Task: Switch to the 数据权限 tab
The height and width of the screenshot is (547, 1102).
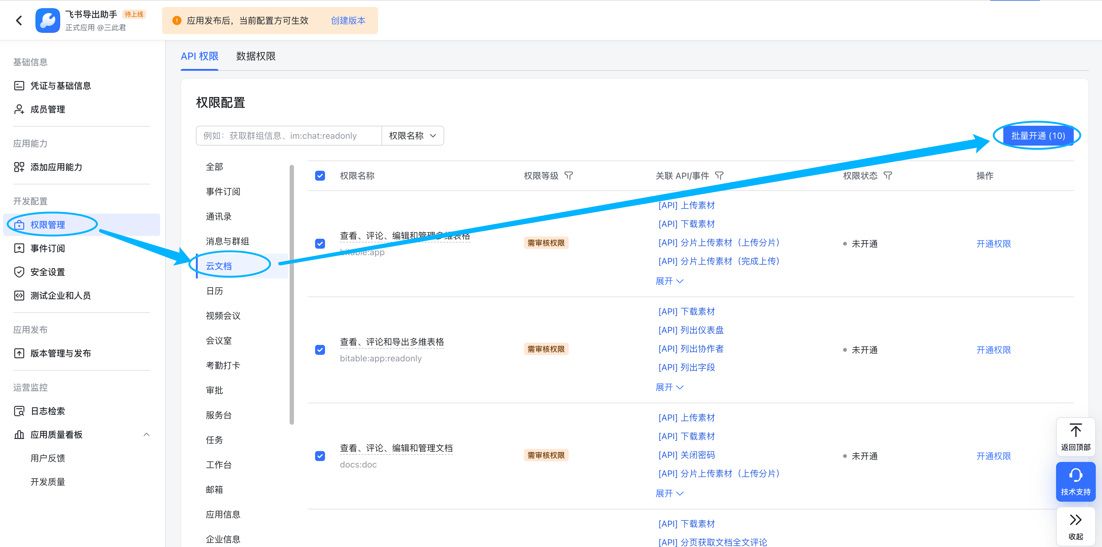Action: [255, 56]
